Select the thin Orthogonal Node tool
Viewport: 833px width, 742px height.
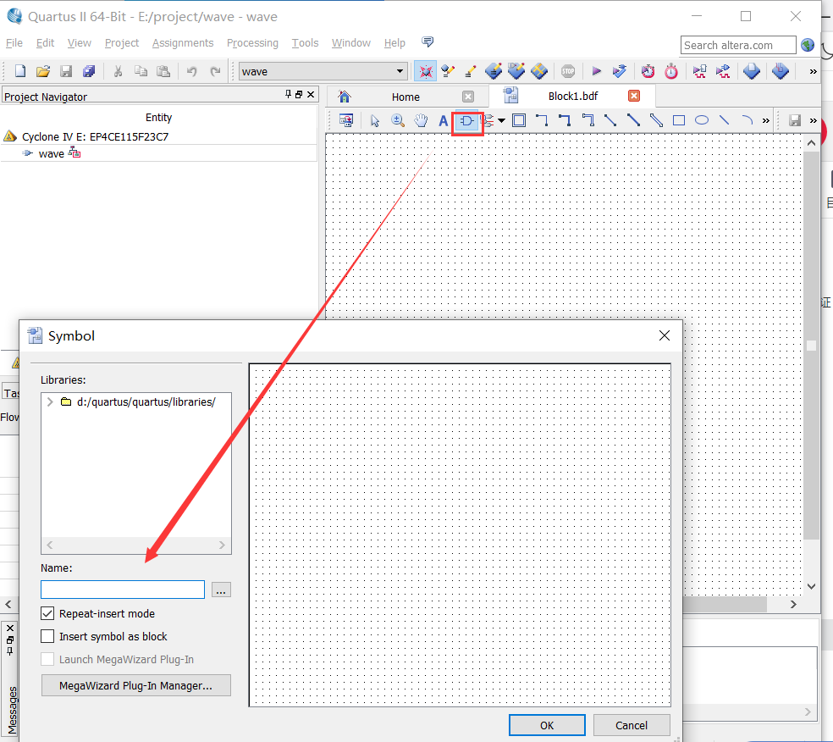542,120
